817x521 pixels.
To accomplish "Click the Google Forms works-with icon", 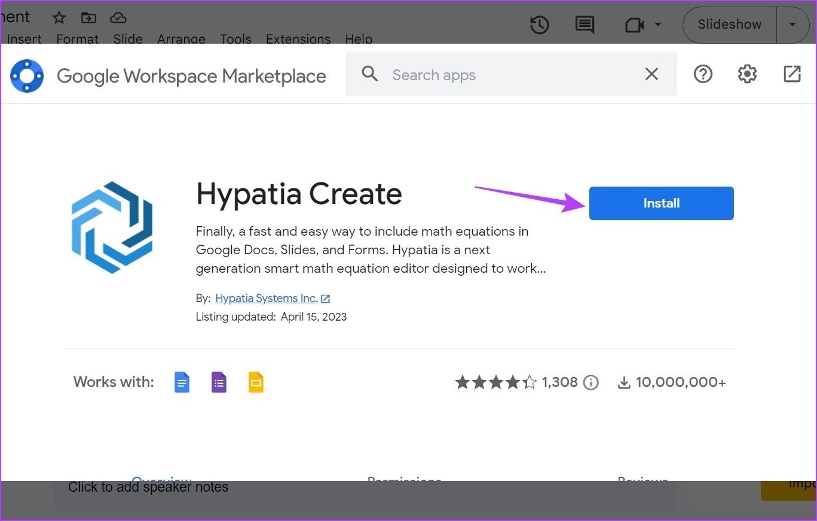I will 219,382.
